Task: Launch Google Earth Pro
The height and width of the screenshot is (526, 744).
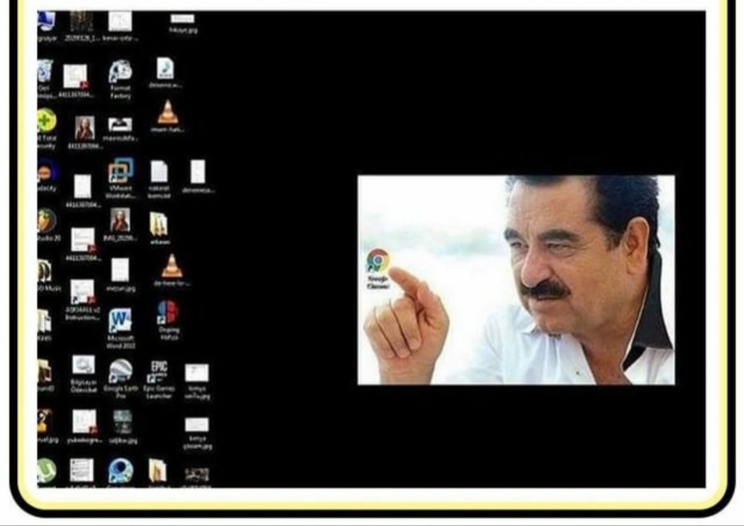Action: pyautogui.click(x=120, y=371)
